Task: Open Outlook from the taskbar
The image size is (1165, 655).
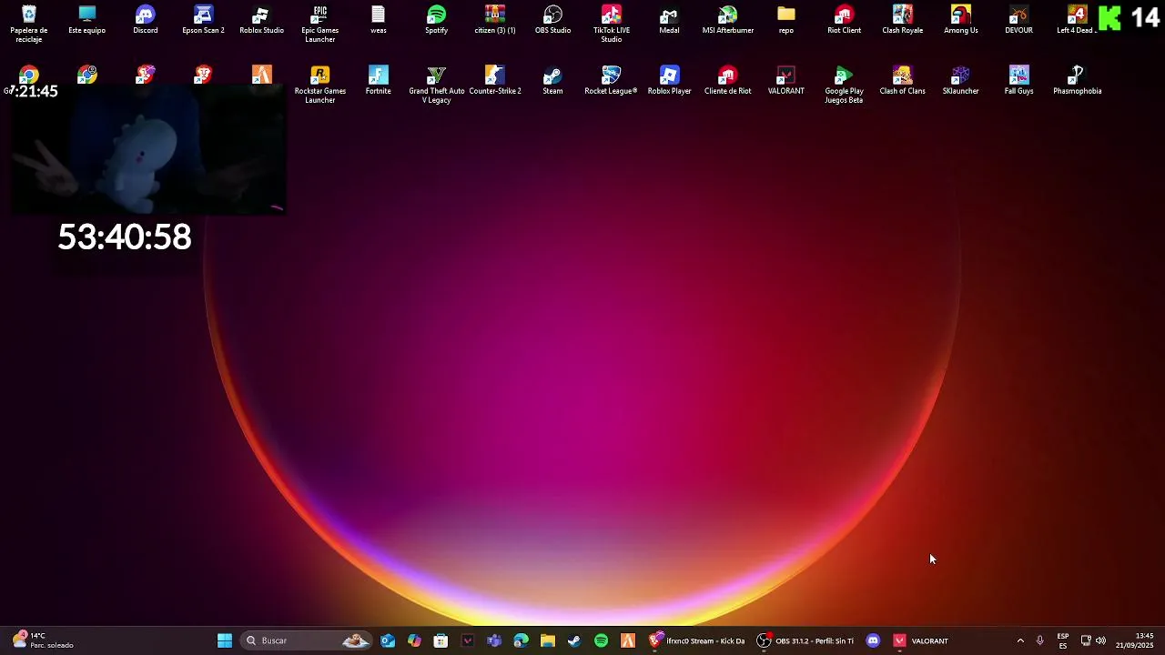Action: pos(388,640)
